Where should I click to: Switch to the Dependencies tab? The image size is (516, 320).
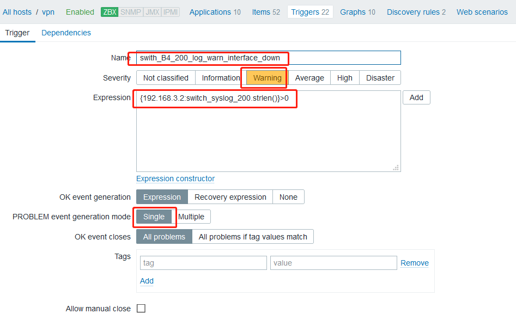tap(66, 33)
